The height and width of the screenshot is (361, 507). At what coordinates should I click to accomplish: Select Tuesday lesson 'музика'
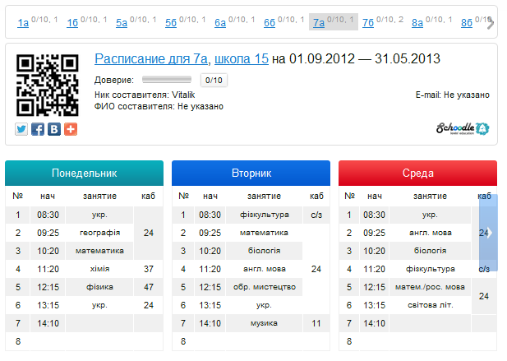264,323
